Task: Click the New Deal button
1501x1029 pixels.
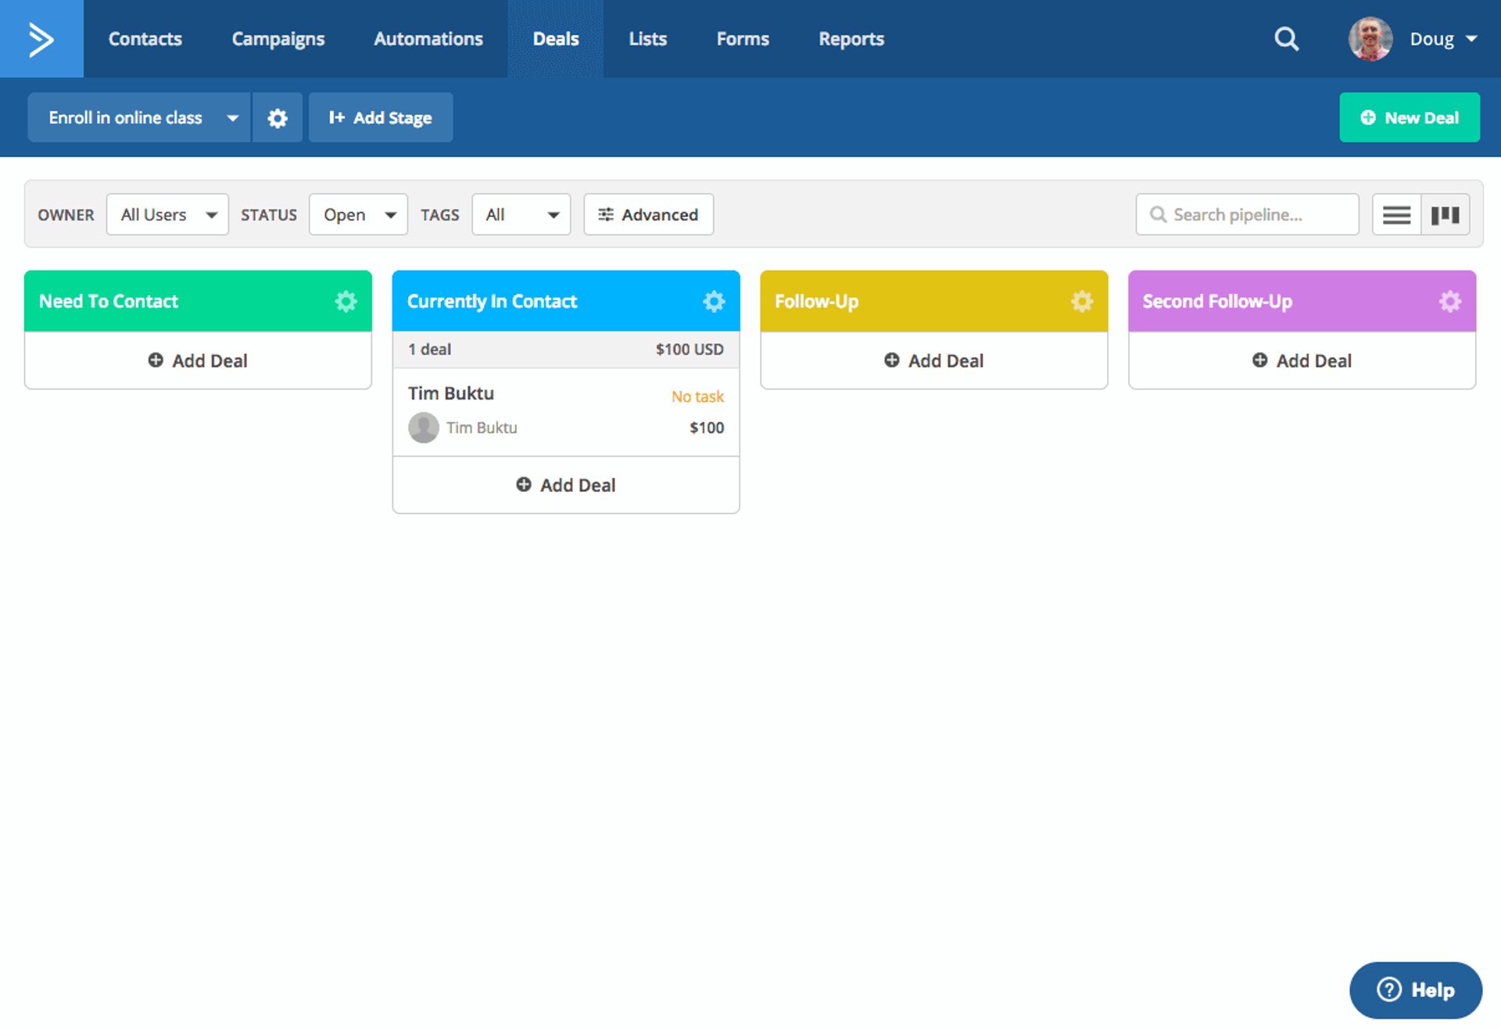Action: click(1409, 117)
